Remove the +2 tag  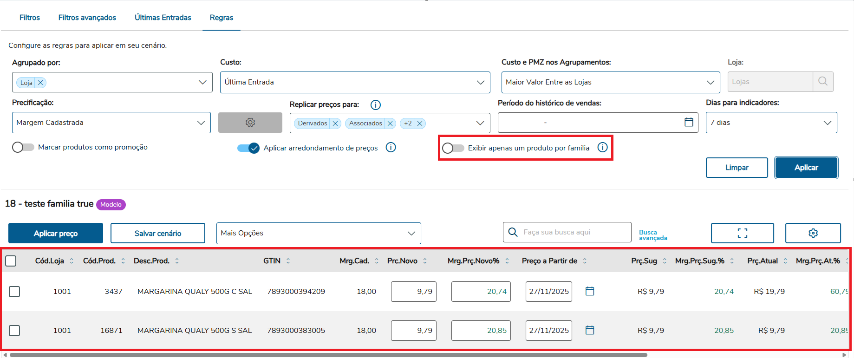pos(420,123)
